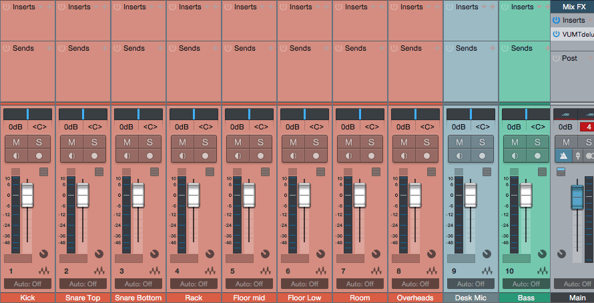Bypass sends power button on Rack channel
Screen dimensions: 594x303
(172, 48)
